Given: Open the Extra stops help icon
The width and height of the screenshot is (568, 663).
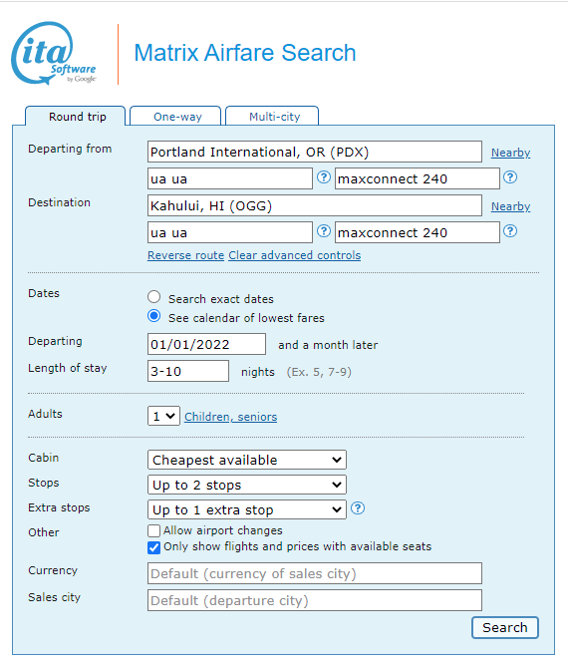Looking at the screenshot, I should coord(358,508).
